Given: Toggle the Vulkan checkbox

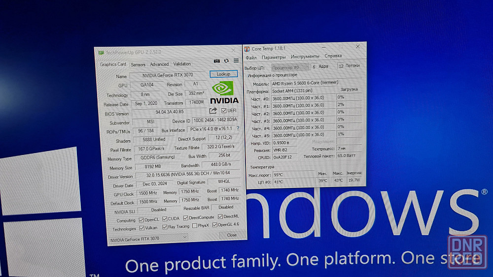Looking at the screenshot, I should [142, 228].
